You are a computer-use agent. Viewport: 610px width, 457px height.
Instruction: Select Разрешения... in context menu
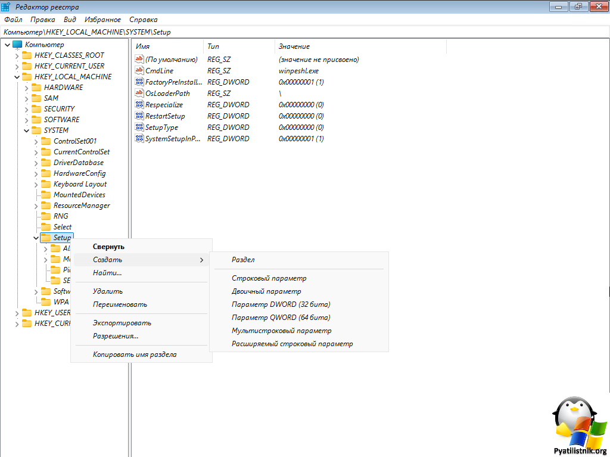pos(116,336)
